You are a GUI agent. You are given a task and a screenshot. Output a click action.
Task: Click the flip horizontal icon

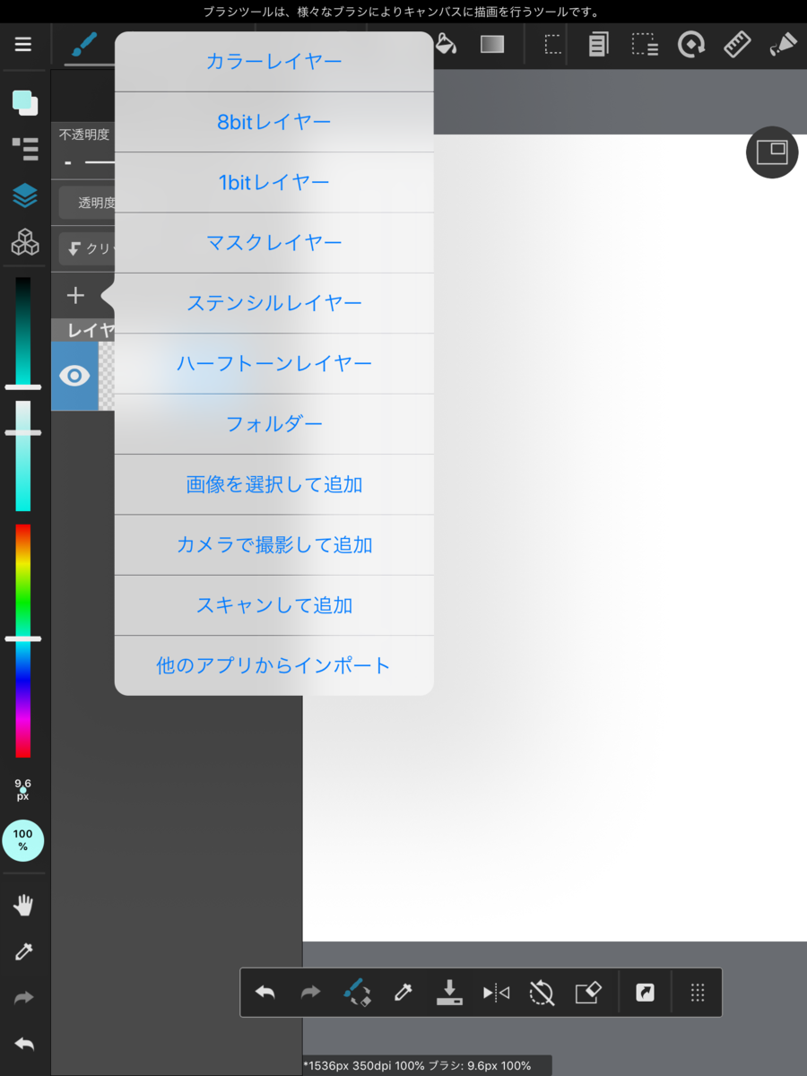[496, 993]
